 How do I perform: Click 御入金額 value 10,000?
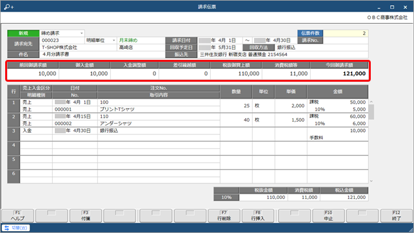99,73
